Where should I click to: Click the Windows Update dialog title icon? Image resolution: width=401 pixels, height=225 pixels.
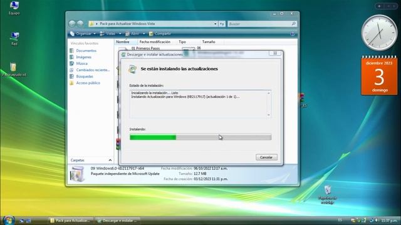123,54
